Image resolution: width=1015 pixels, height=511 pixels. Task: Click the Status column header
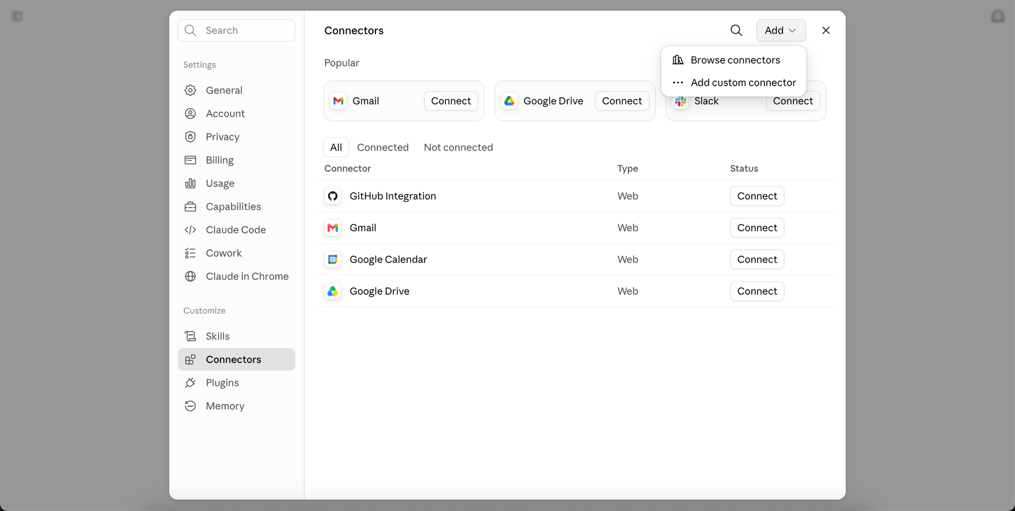tap(744, 168)
